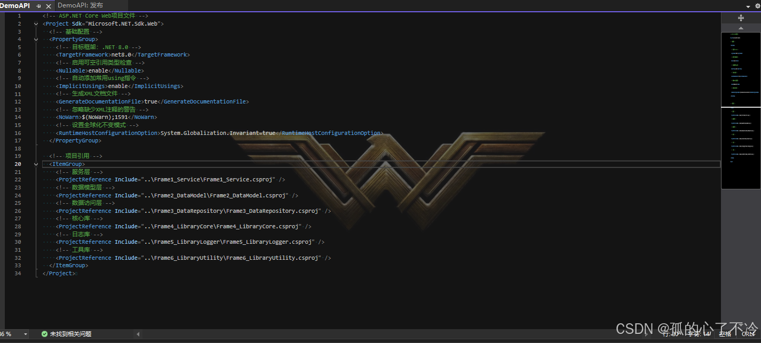The image size is (761, 343).
Task: Click the Frame3_DataRepository ProjectReference line
Action: pyautogui.click(x=193, y=211)
